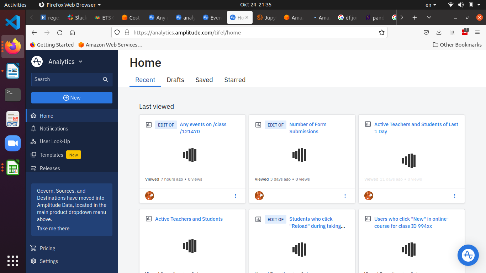Image resolution: width=486 pixels, height=273 pixels.
Task: Click the Pricing cart icon
Action: point(33,248)
